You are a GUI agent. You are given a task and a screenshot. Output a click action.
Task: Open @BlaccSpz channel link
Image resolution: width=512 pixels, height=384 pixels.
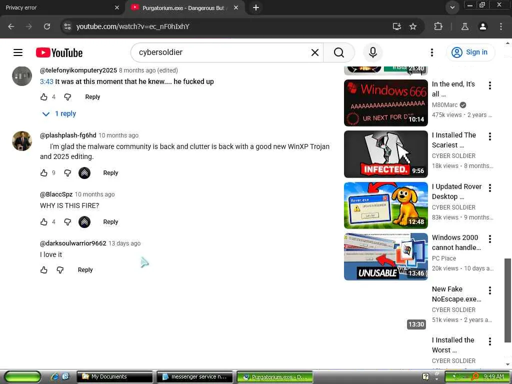coord(56,194)
